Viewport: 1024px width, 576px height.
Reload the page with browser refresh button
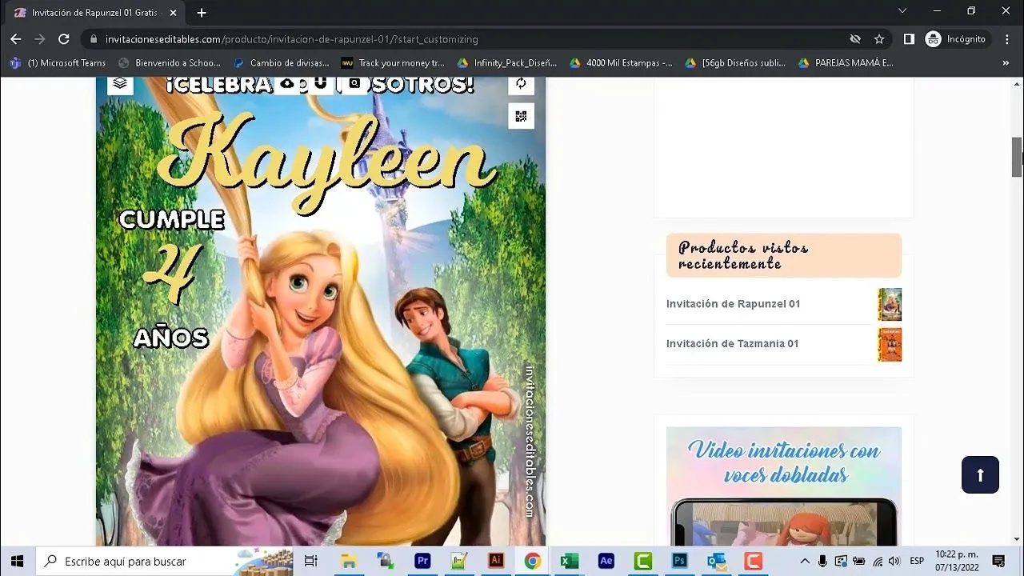[64, 39]
